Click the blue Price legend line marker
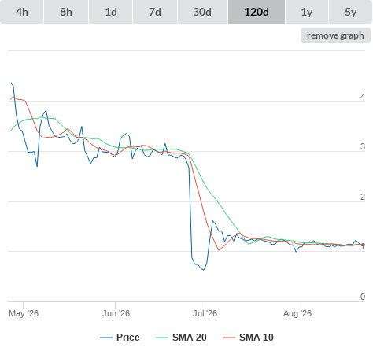 (x=106, y=338)
